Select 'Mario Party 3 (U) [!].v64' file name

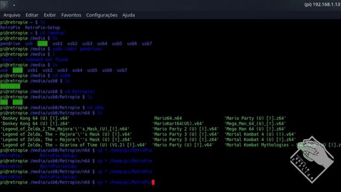pyautogui.click(x=185, y=134)
